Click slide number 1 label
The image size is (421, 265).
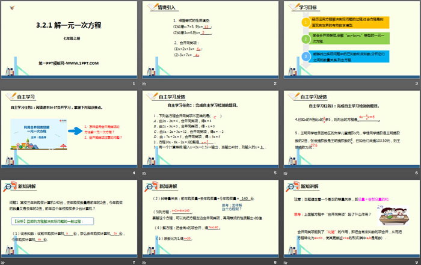coord(134,84)
